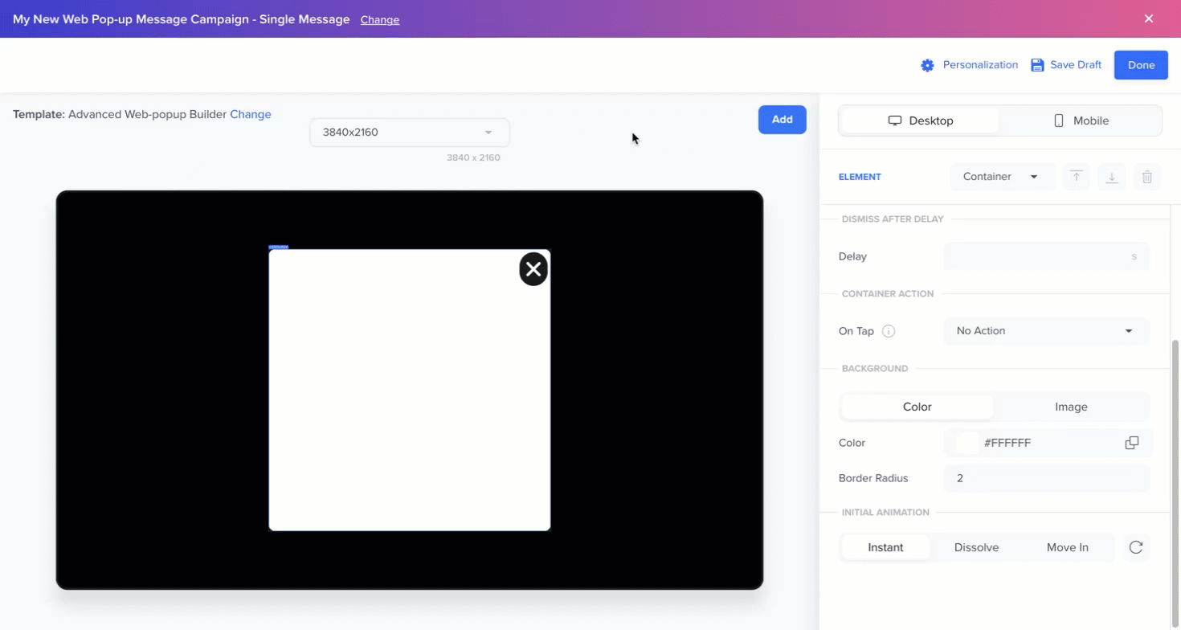Viewport: 1181px width, 630px height.
Task: Close the campaign editor with top-right X
Action: 1149,18
